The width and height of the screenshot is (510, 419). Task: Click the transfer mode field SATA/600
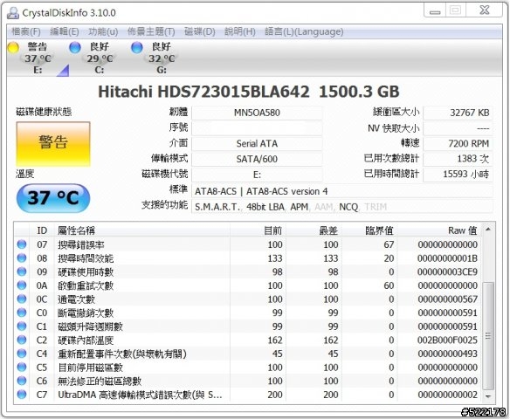[257, 159]
